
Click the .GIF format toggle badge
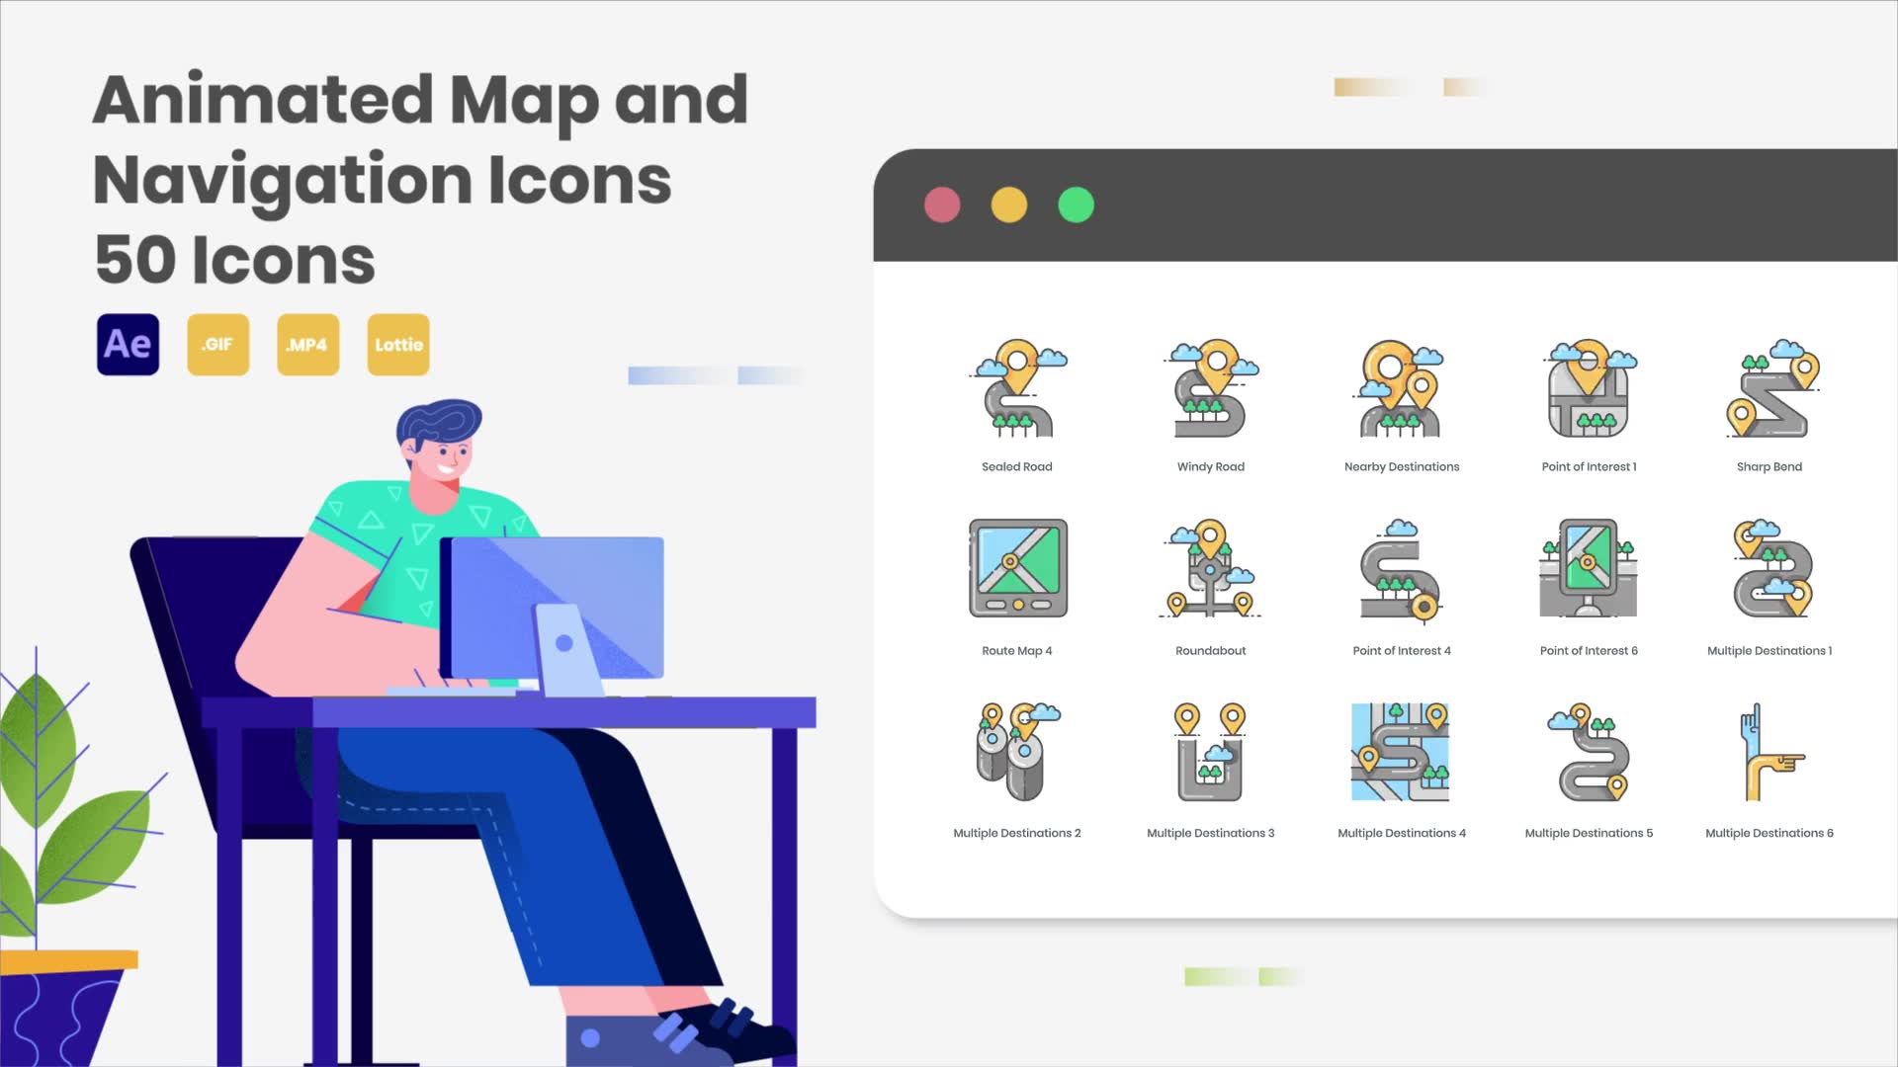point(217,344)
